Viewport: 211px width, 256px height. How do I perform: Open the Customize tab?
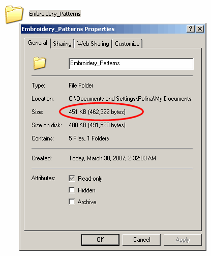127,44
